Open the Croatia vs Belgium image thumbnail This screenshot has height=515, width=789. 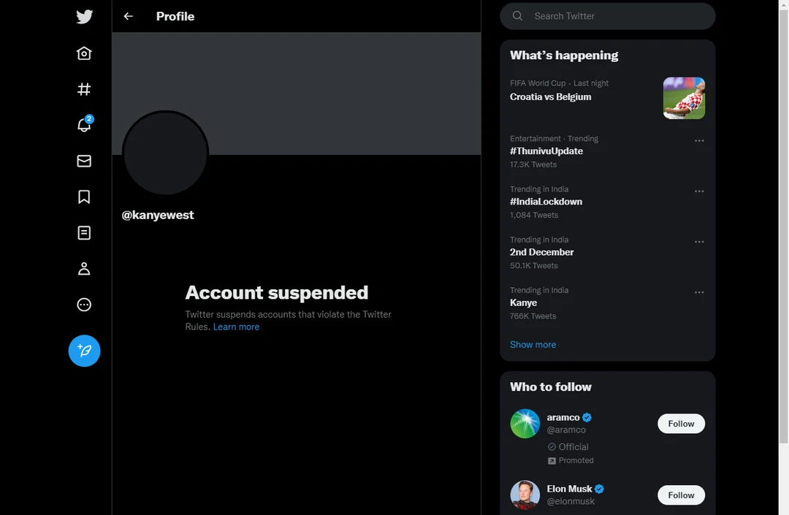pyautogui.click(x=684, y=97)
